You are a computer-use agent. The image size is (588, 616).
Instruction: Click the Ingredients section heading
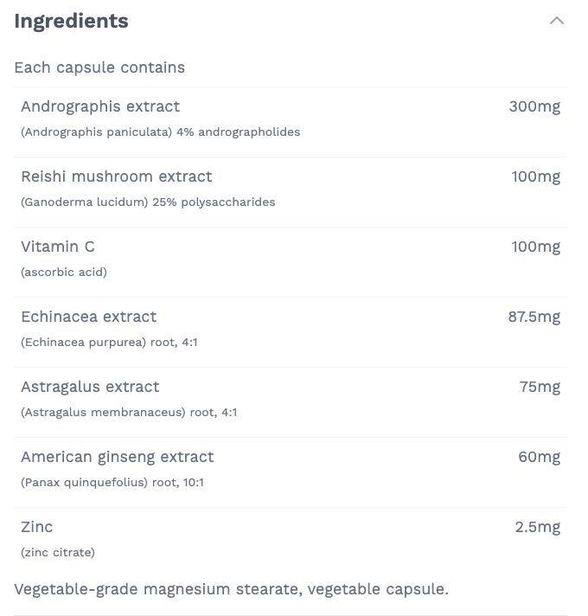click(71, 22)
